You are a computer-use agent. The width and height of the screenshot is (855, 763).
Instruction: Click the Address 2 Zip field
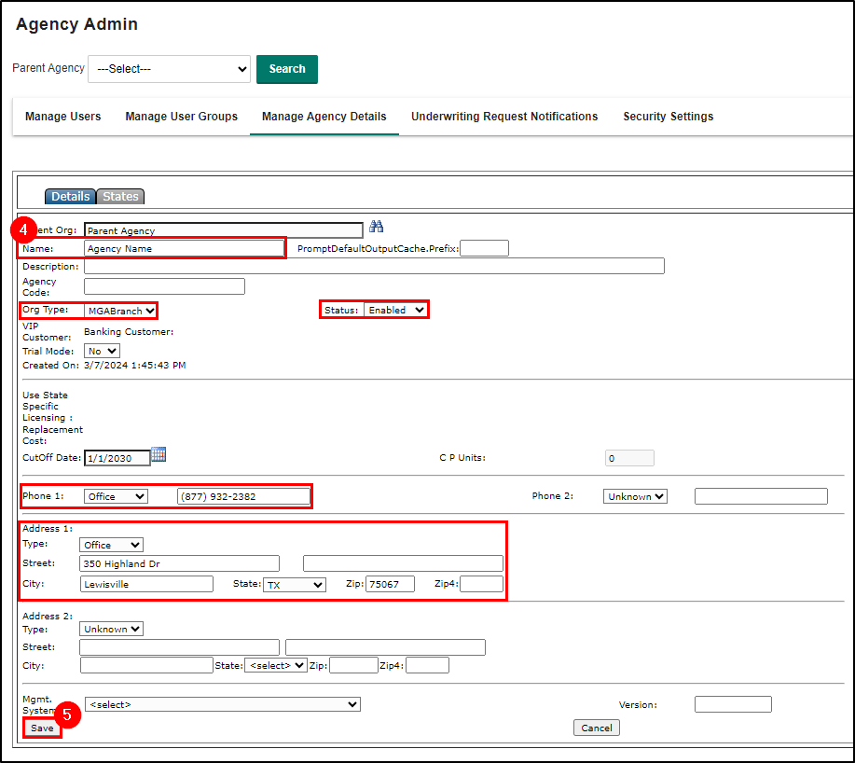tap(354, 665)
